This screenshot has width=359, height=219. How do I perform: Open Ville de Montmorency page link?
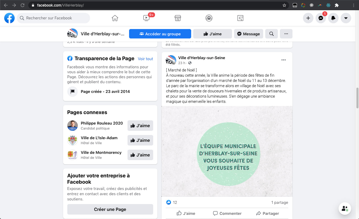[101, 153]
